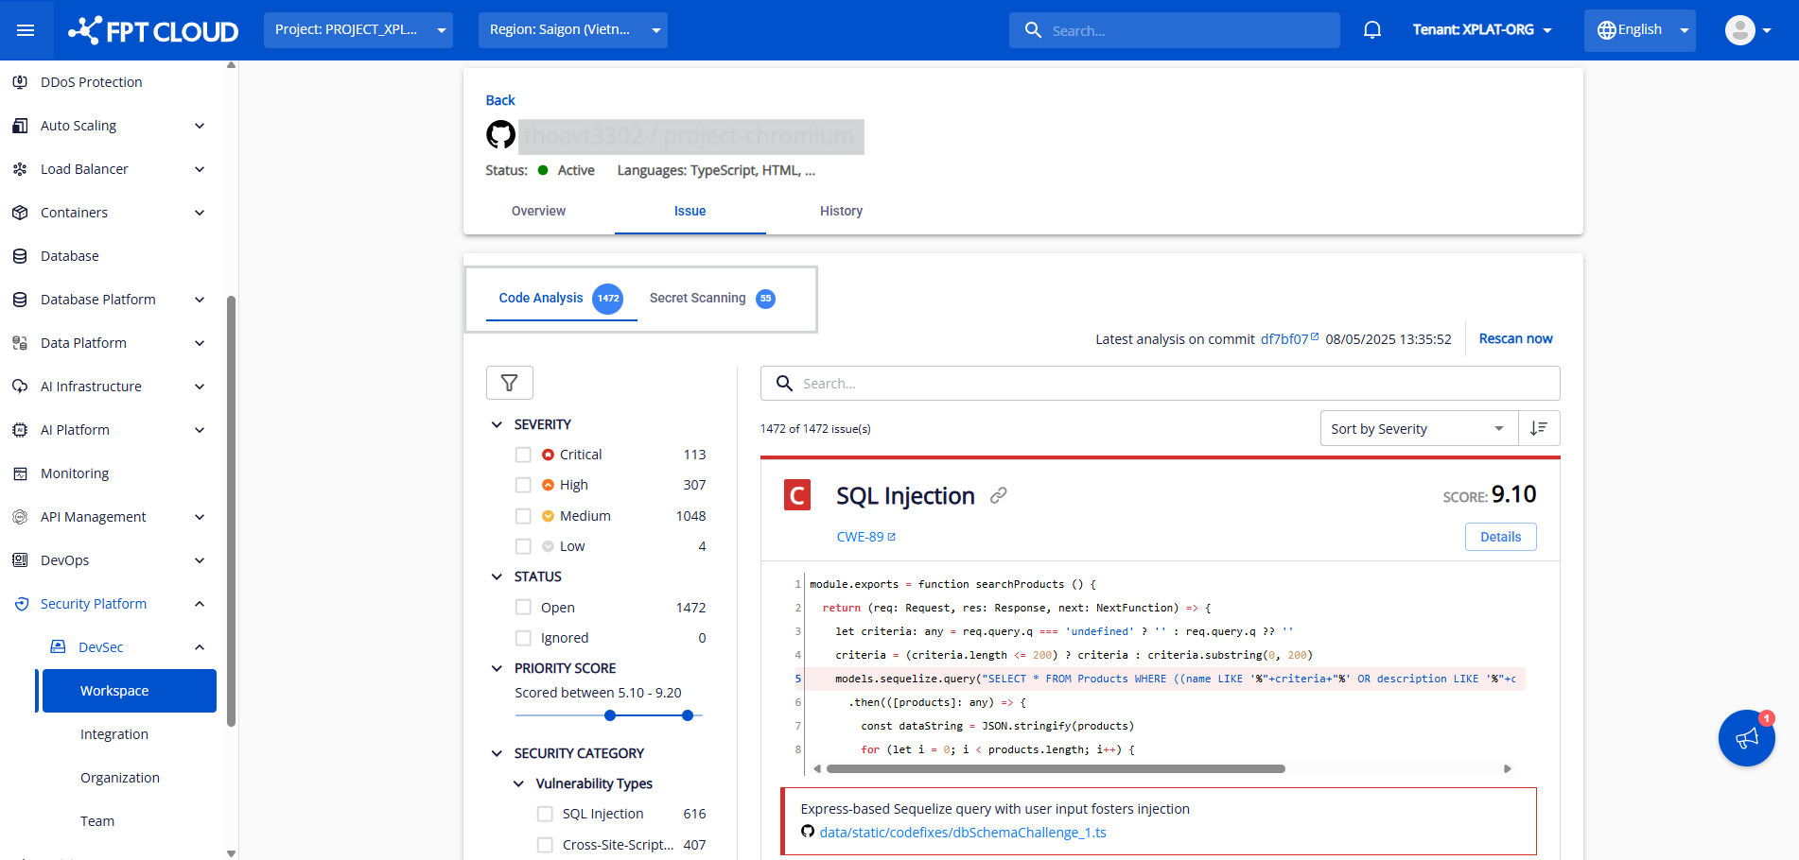Open the English language dropdown
The width and height of the screenshot is (1799, 860).
point(1640,30)
